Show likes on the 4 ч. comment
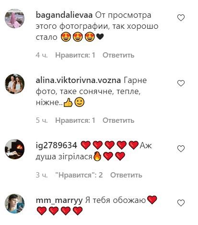Screen dimensions: 198x225 click(75, 55)
